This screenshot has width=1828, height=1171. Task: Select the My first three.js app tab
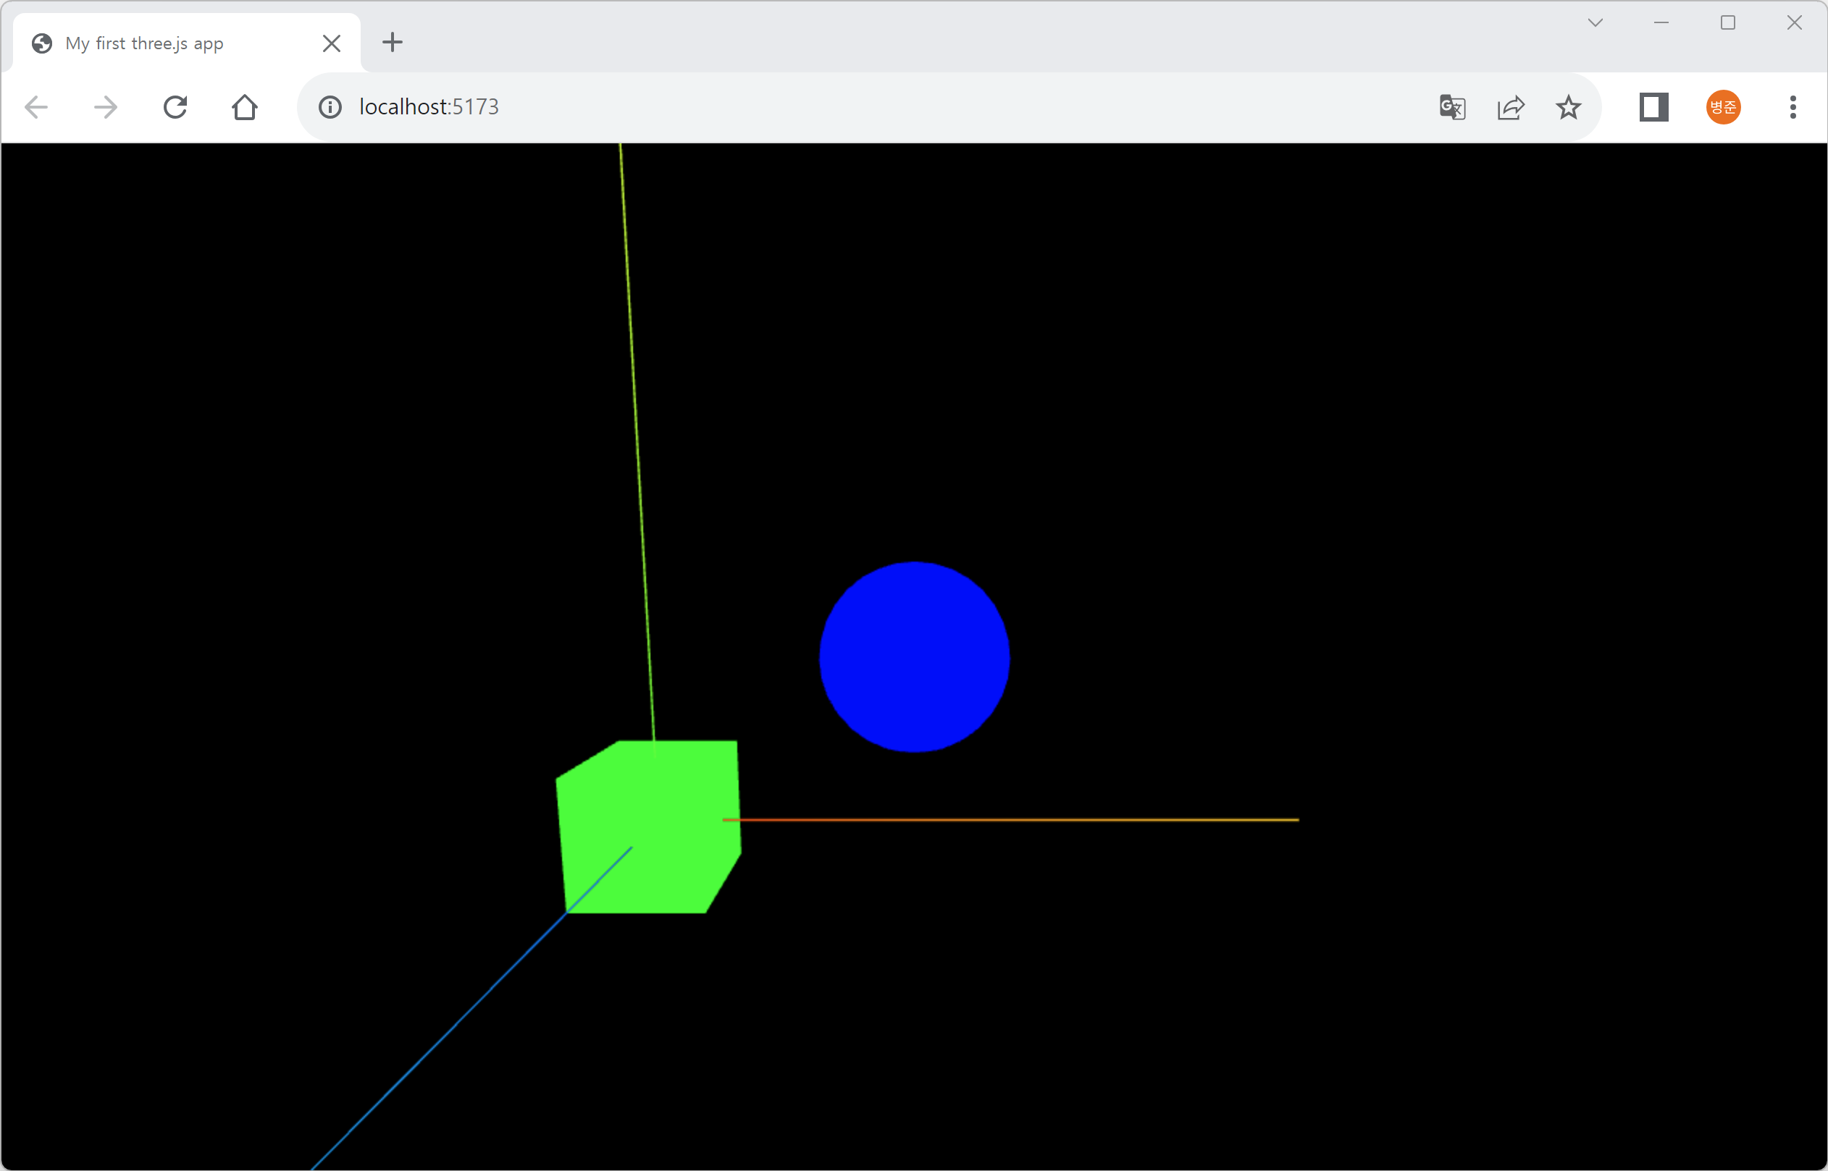[145, 43]
